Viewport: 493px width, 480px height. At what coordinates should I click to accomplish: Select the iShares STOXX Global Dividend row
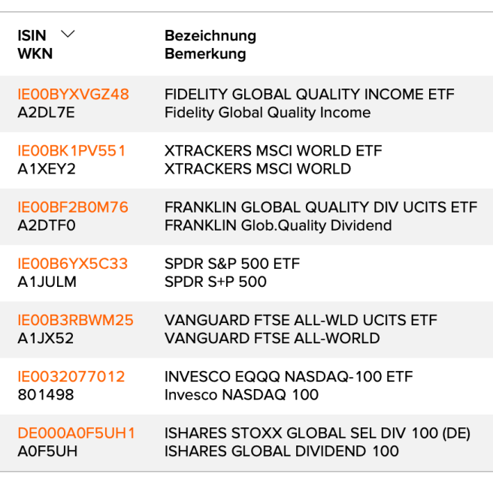[x=317, y=442]
